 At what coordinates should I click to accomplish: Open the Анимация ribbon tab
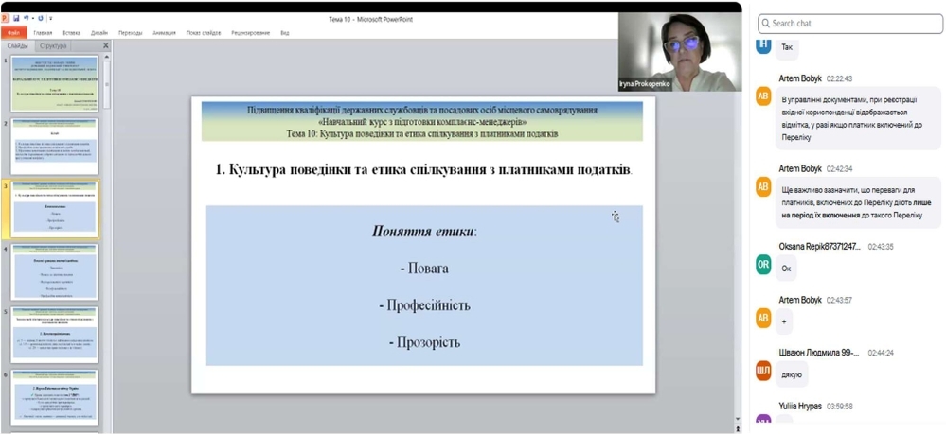pos(164,32)
